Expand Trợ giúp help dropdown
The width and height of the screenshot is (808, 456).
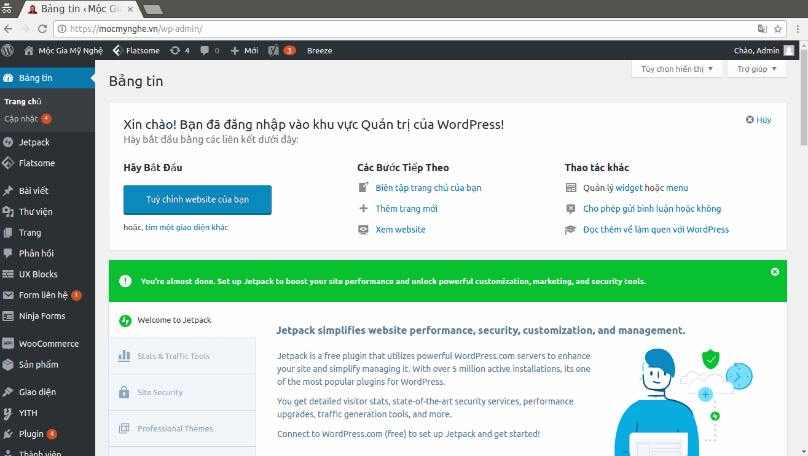[757, 69]
